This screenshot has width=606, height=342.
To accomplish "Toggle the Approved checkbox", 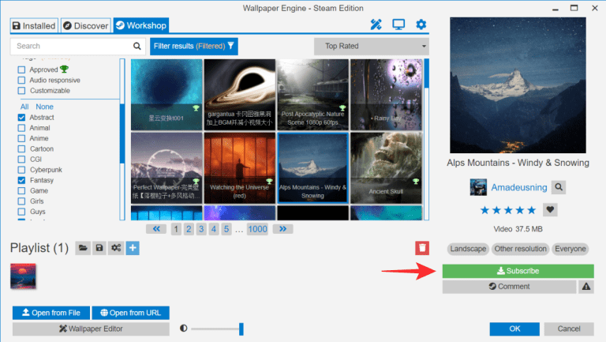I will [x=21, y=70].
